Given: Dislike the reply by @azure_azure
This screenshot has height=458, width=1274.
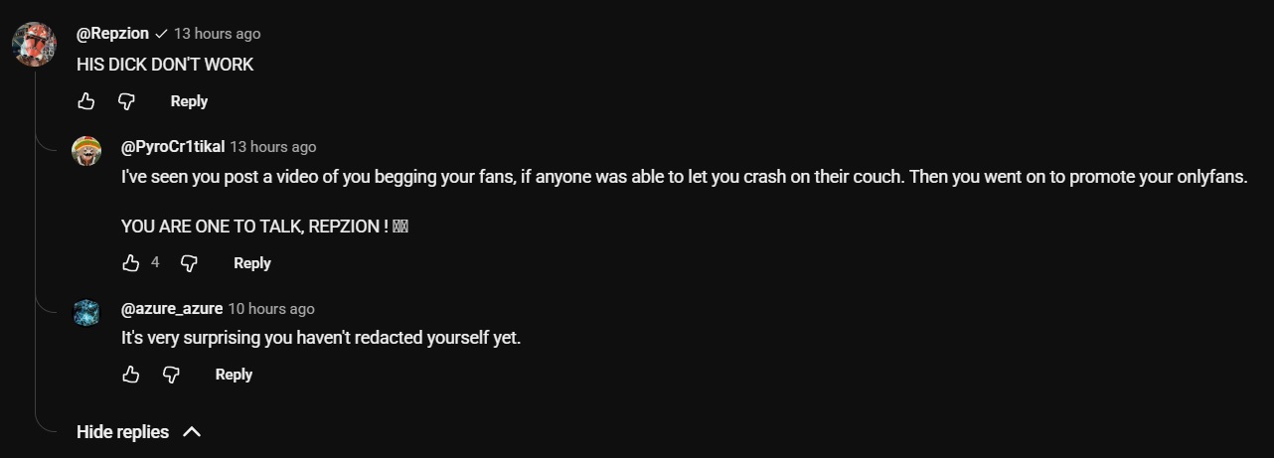Looking at the screenshot, I should (171, 375).
